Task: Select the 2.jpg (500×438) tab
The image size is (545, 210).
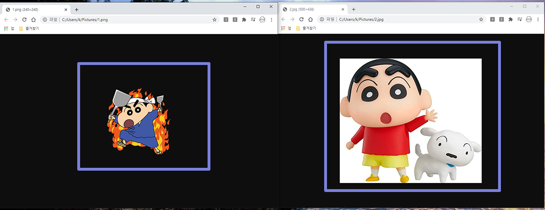Action: [x=313, y=9]
